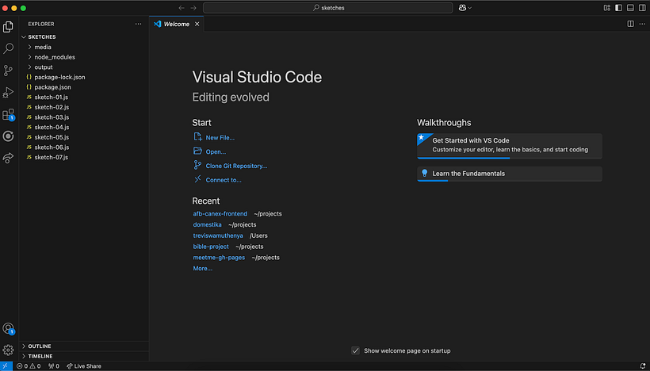Open the Live Share view in activity bar
The height and width of the screenshot is (371, 650).
coord(8,158)
